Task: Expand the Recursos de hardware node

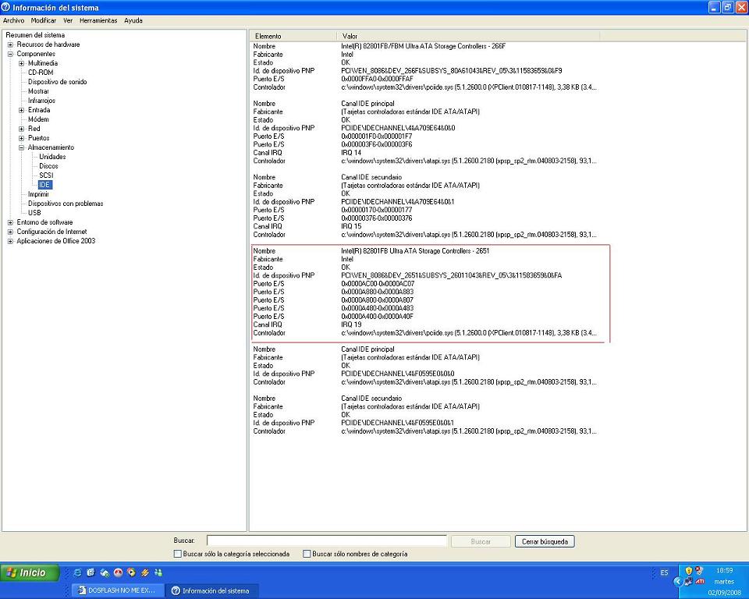Action: point(10,44)
